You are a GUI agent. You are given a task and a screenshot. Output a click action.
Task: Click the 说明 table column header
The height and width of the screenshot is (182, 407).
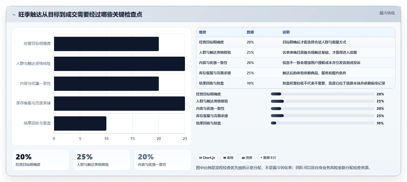click(286, 32)
